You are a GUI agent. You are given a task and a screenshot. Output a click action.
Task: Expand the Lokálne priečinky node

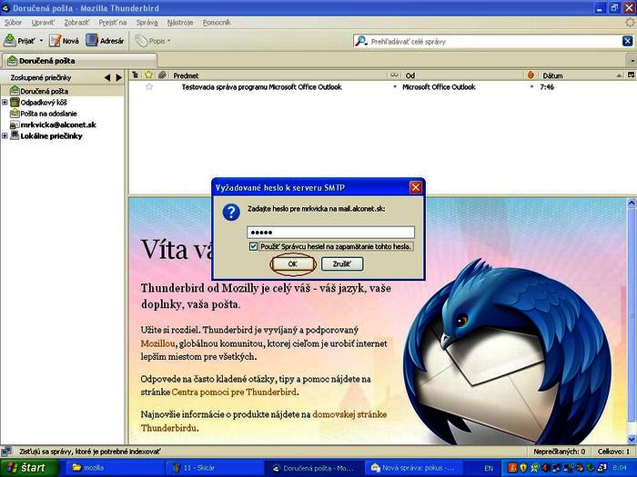click(x=5, y=136)
